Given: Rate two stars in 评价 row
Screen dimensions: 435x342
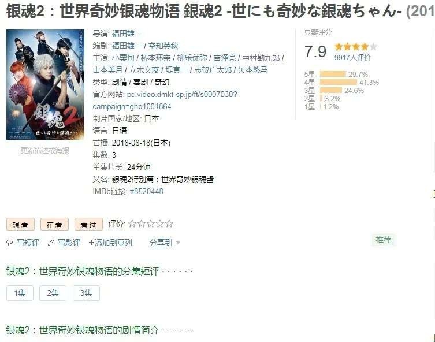Looking at the screenshot, I should (142, 224).
